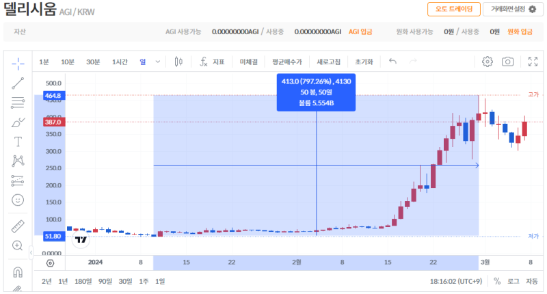The height and width of the screenshot is (294, 547).
Task: Switch chart to fullscreen mode
Action: (x=533, y=62)
